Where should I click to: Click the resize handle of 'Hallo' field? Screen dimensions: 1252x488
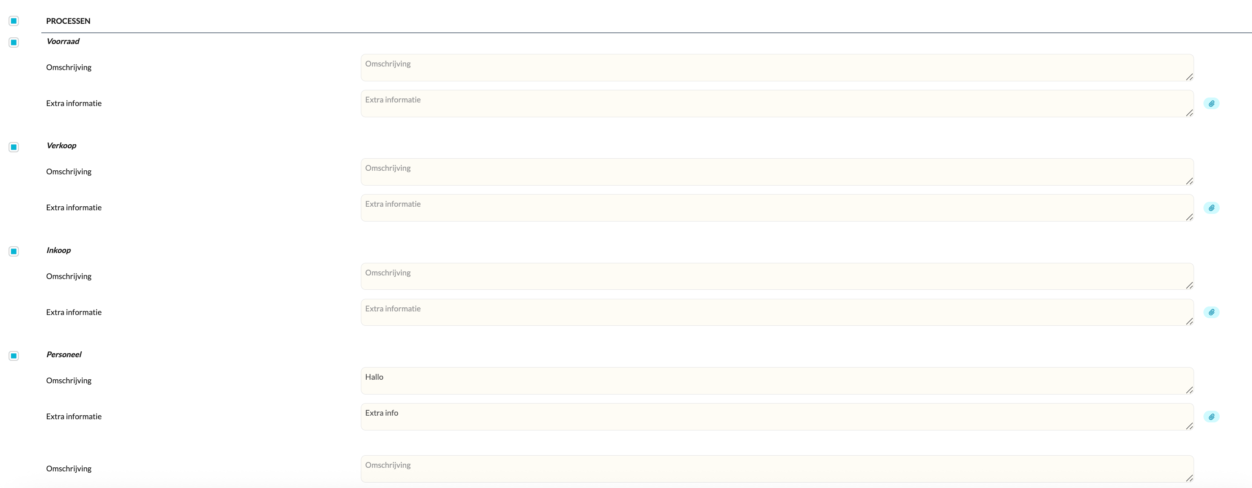point(1189,390)
